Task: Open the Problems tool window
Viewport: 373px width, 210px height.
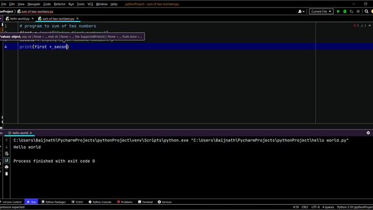Action: [125, 202]
